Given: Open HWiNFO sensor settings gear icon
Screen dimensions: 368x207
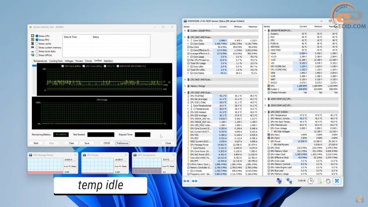Looking at the screenshot, I should [x=328, y=181].
